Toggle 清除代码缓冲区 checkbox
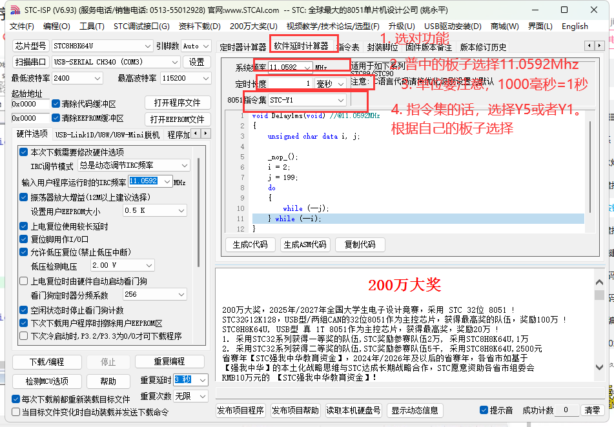The height and width of the screenshot is (427, 614). 56,104
